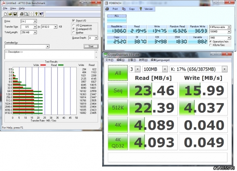This screenshot has width=237, height=171.
Task: Open the ATTO Help menu
Action: pyautogui.click(x=22, y=8)
